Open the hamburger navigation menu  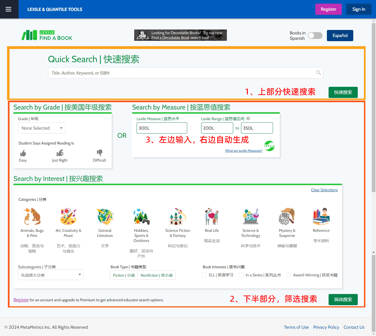point(8,9)
